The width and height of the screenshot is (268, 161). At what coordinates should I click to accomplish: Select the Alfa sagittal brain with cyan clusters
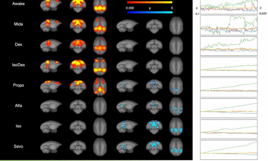[x=127, y=107]
